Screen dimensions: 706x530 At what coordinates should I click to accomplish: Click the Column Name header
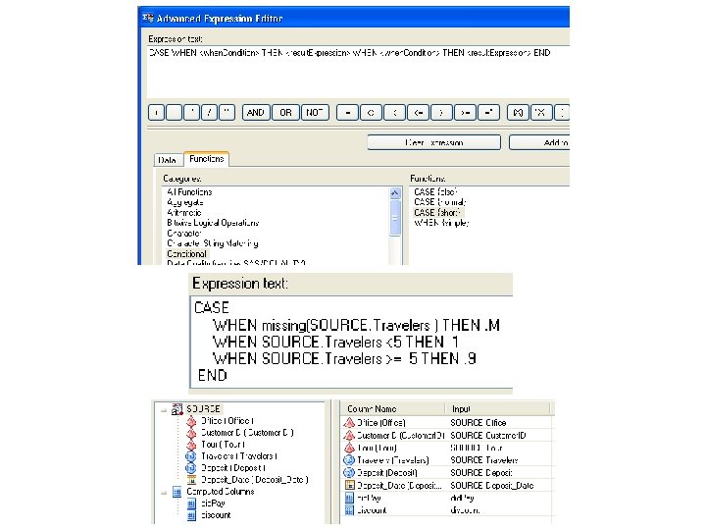(x=393, y=408)
